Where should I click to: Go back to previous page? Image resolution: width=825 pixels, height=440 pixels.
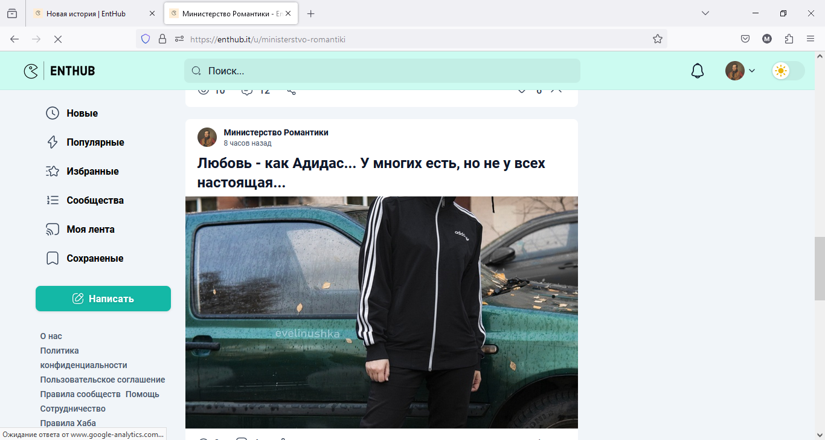click(14, 39)
